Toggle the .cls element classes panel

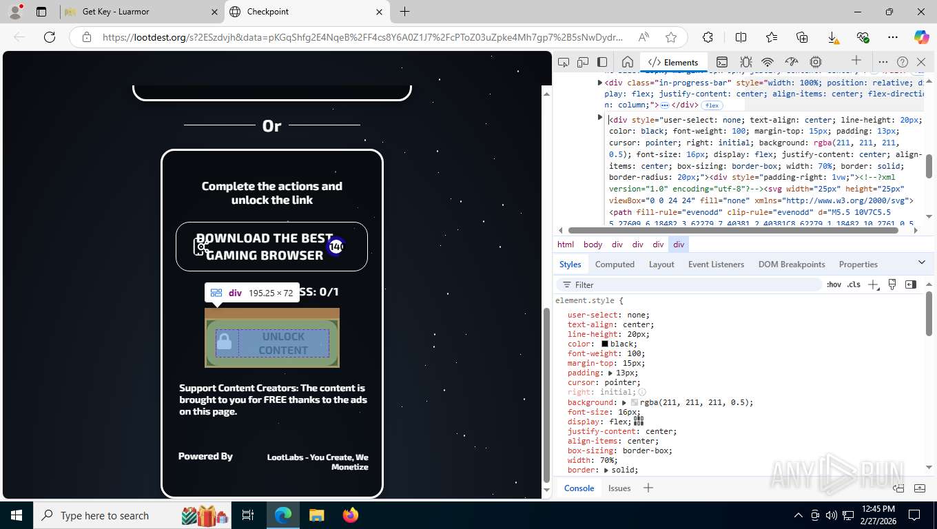854,284
